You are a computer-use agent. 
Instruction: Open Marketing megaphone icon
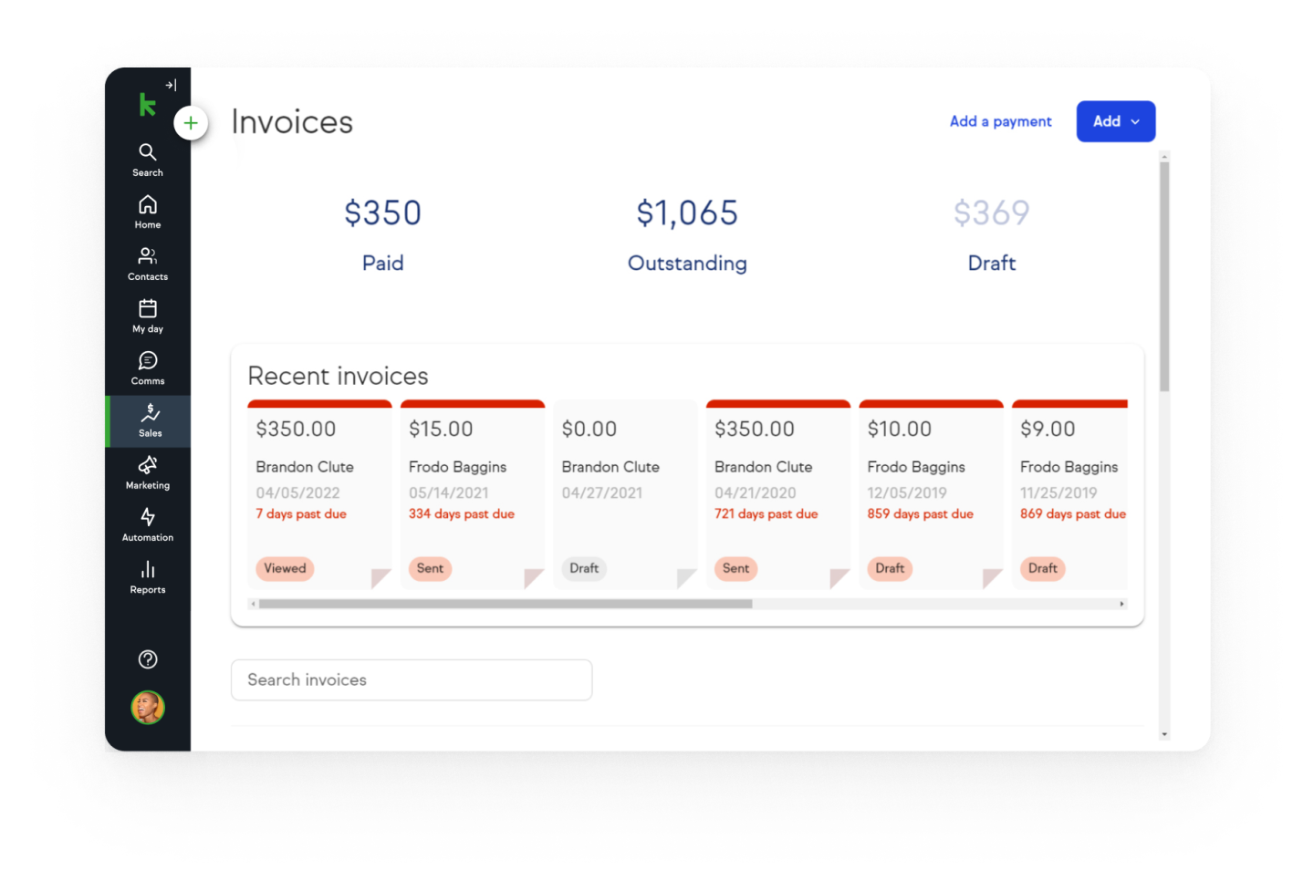(x=148, y=471)
